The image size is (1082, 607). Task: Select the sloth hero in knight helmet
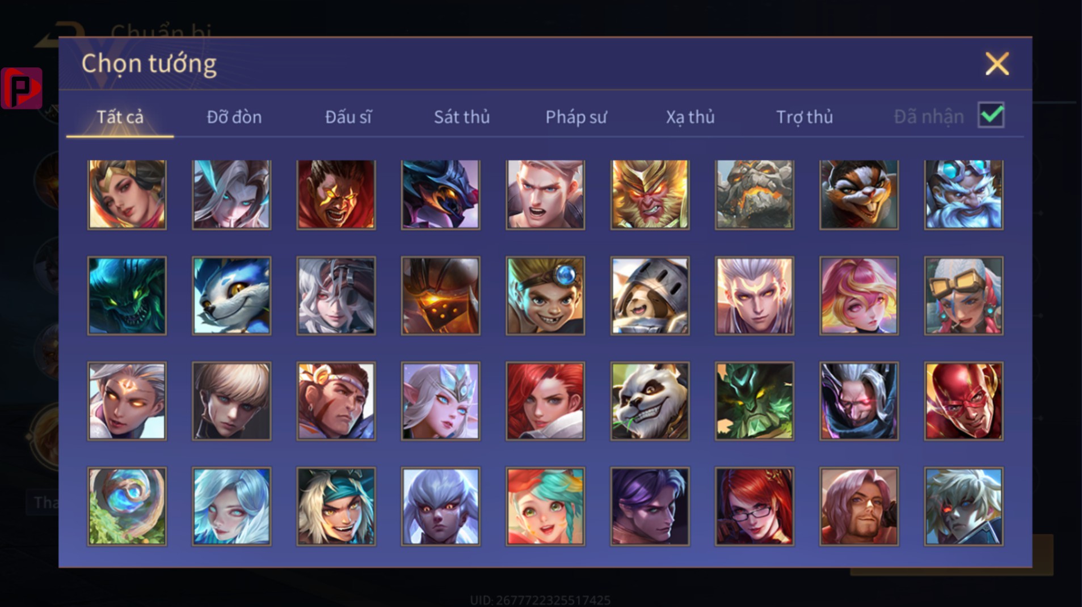tap(650, 295)
